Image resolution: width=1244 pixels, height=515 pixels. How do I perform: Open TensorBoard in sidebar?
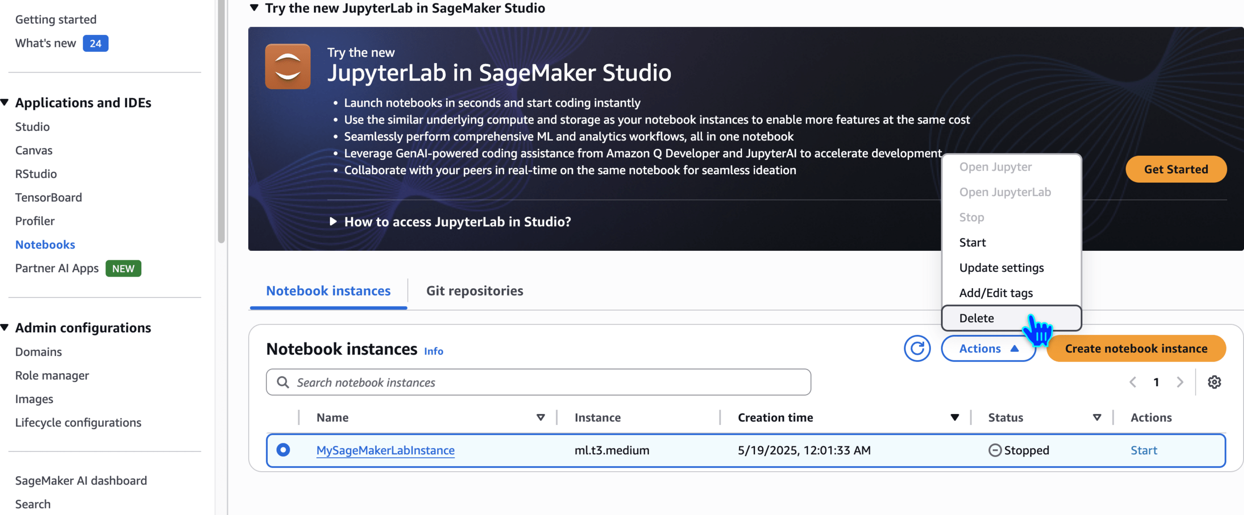[x=48, y=198]
